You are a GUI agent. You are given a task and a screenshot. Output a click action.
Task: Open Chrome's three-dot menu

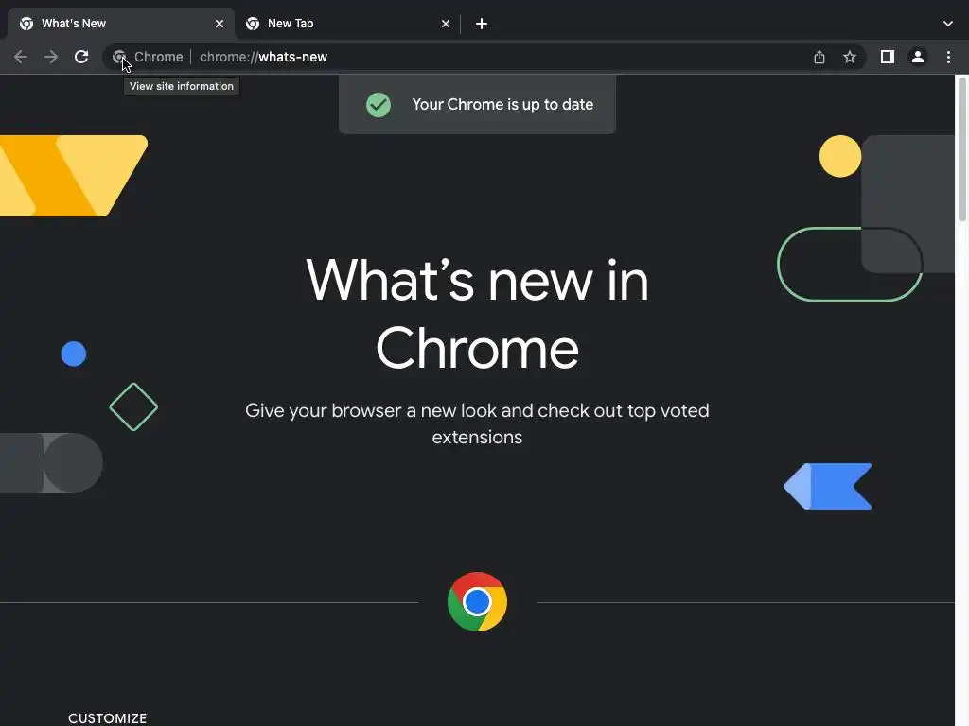(948, 57)
